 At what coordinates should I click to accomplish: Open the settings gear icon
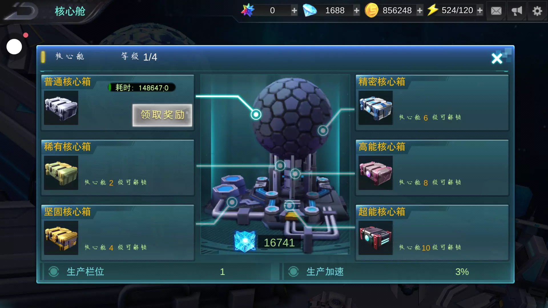pos(537,11)
